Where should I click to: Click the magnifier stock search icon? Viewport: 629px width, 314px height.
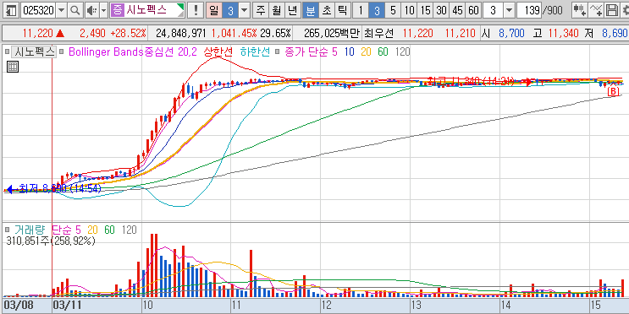(74, 10)
